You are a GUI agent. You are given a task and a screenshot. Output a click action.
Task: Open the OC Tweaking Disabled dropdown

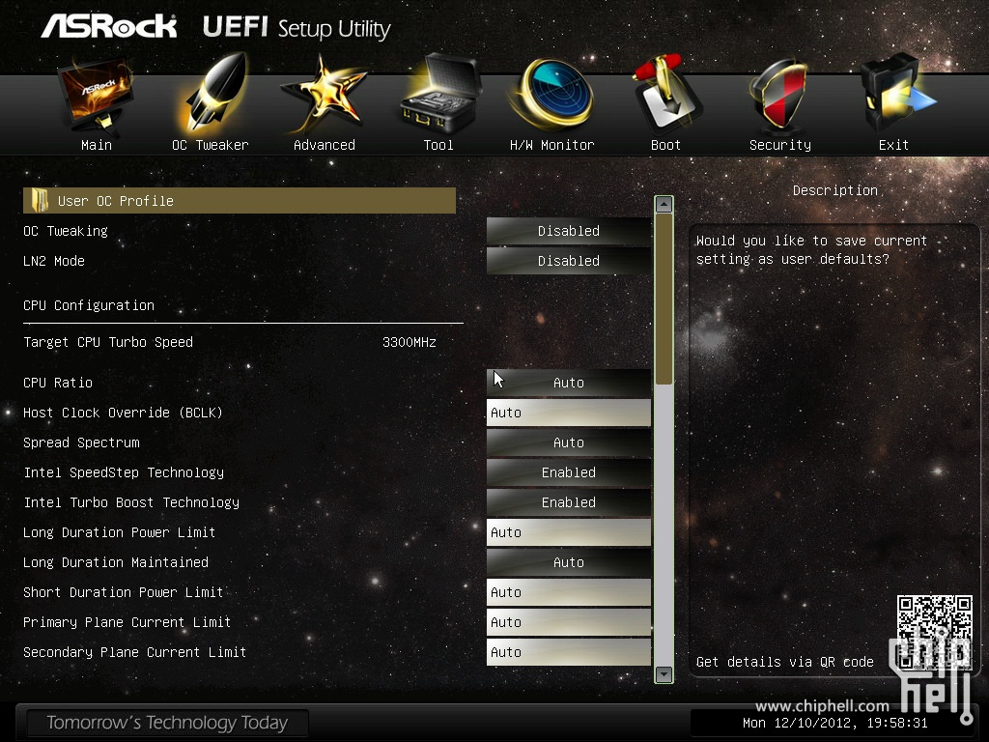pyautogui.click(x=568, y=231)
